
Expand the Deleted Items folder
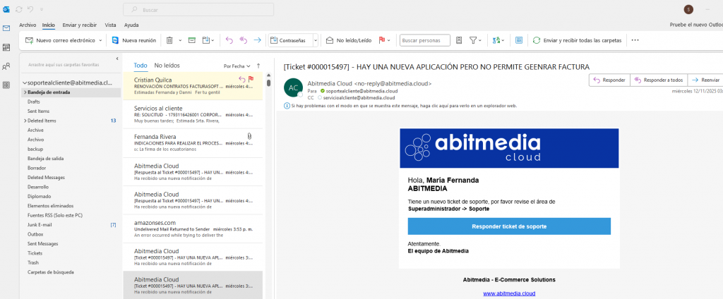[x=25, y=121]
